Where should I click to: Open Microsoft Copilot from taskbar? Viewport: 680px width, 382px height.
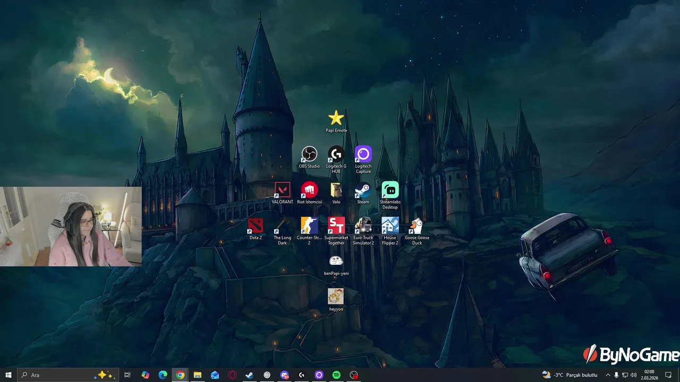(145, 375)
